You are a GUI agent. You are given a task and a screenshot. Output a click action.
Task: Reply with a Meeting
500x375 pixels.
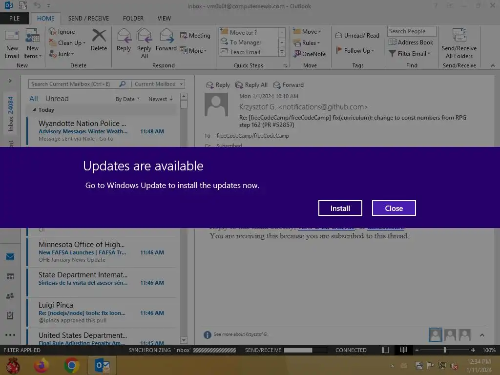click(x=195, y=35)
